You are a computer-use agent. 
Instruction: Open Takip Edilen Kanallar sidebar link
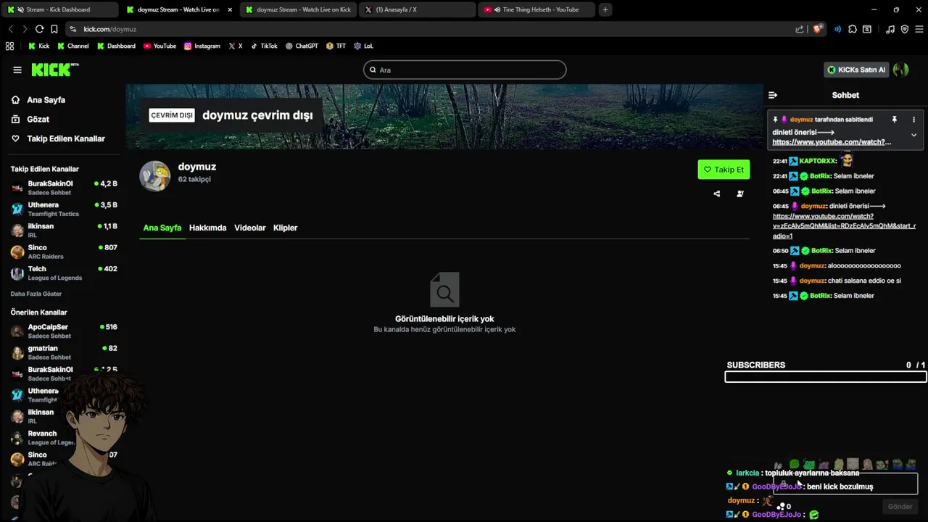(58, 138)
